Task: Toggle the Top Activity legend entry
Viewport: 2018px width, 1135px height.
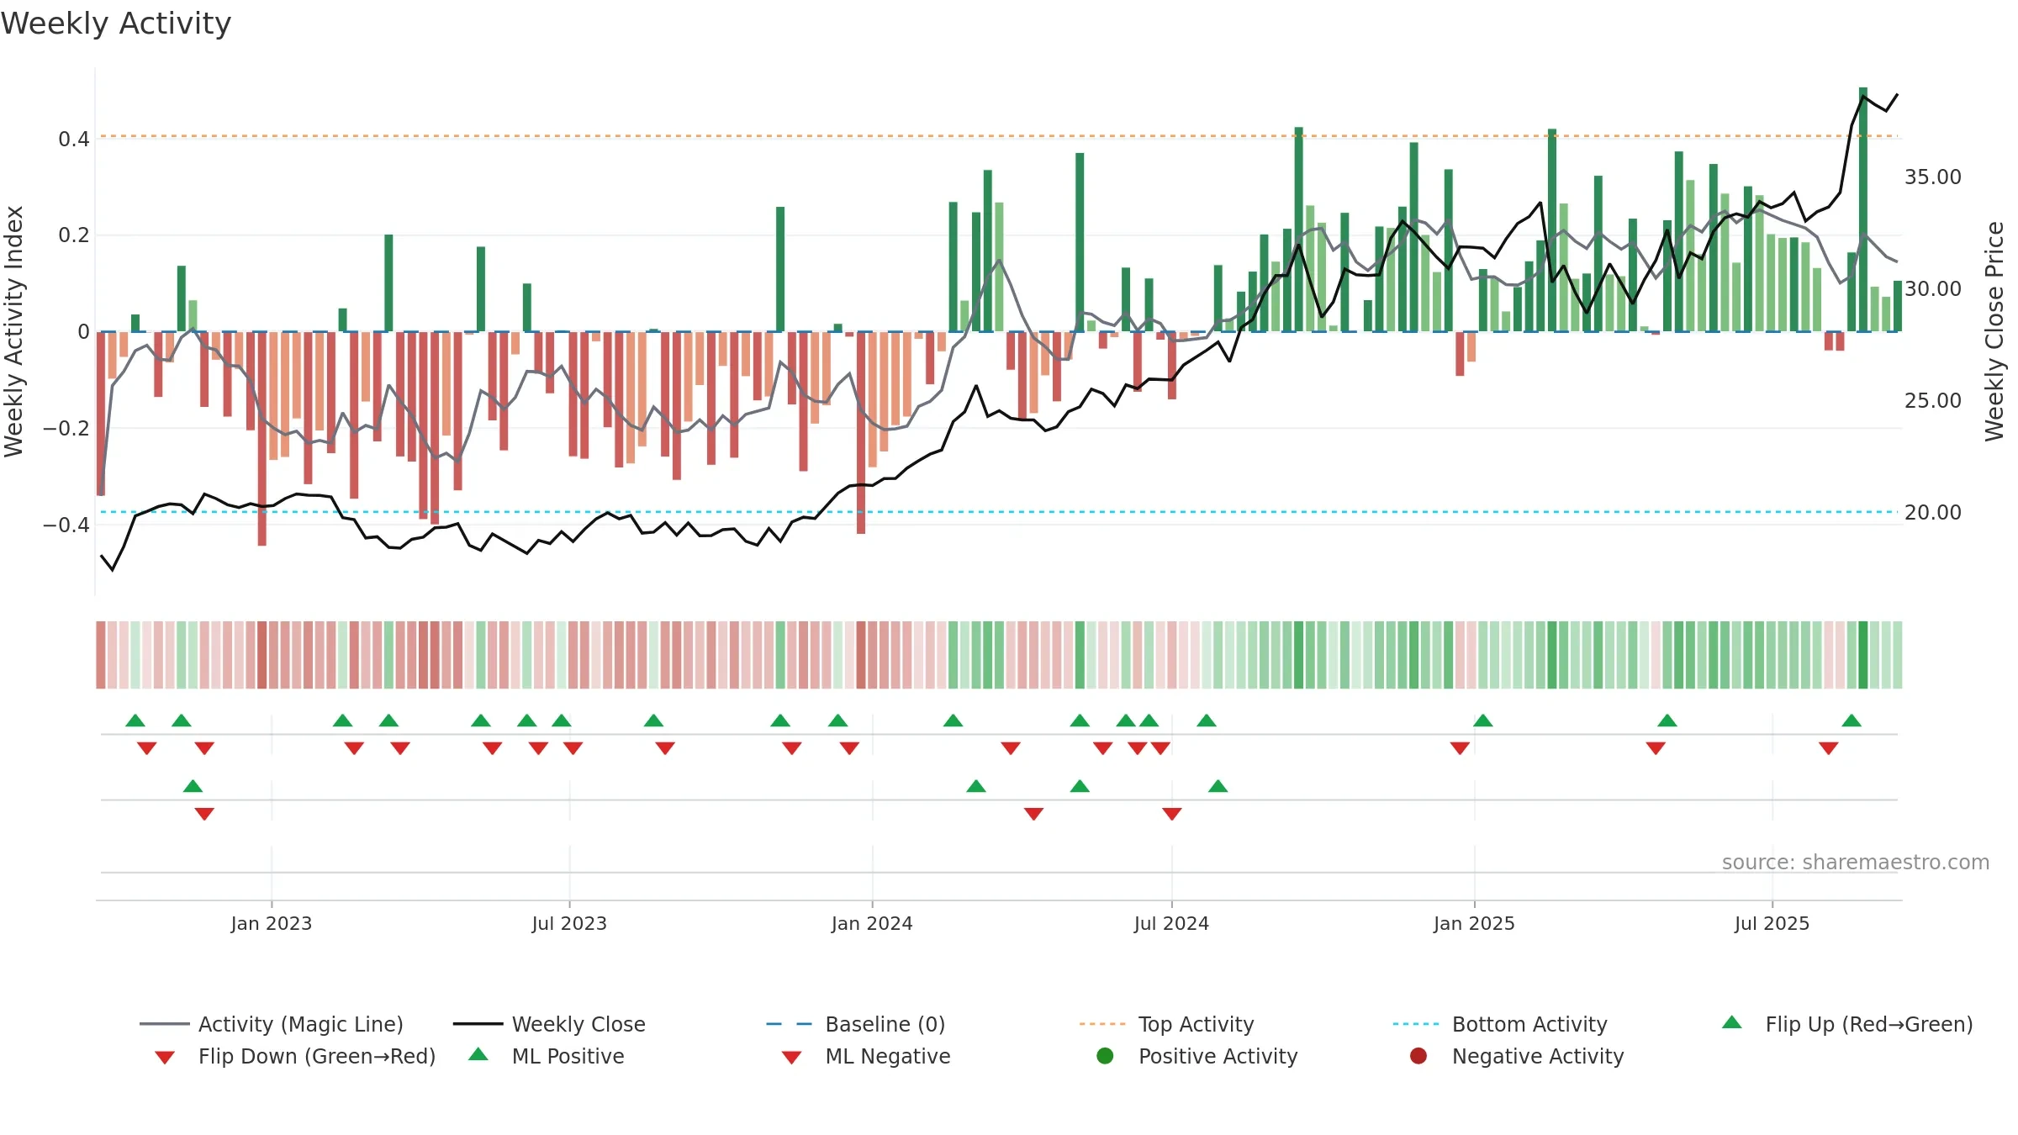Action: [1166, 1024]
